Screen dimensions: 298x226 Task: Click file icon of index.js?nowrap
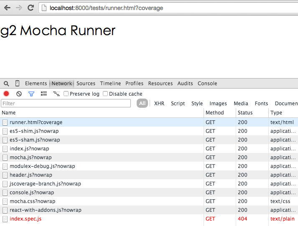[x=5, y=149]
